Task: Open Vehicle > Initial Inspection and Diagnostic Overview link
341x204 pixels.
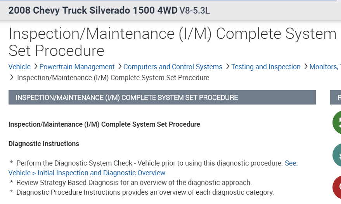Action: [x=87, y=173]
